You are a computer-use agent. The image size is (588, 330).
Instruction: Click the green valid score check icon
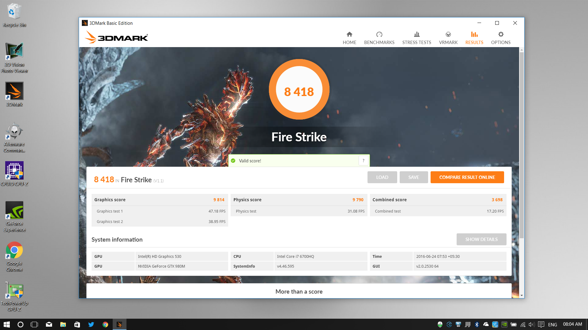pyautogui.click(x=233, y=161)
